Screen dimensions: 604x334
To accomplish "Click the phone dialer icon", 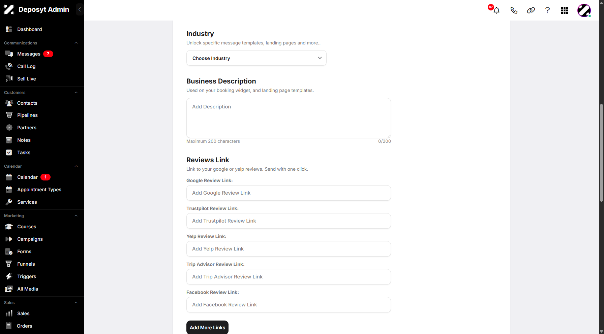I will pyautogui.click(x=514, y=10).
